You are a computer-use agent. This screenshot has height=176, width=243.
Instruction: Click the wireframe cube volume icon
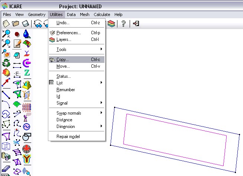point(6,146)
